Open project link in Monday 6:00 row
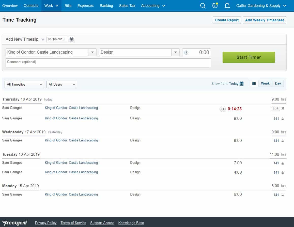Viewport: 294px width, 227px height. [71, 194]
